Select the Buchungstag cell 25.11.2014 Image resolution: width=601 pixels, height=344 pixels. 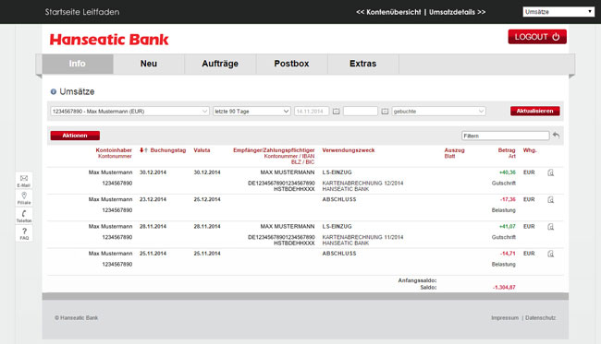[x=153, y=254]
